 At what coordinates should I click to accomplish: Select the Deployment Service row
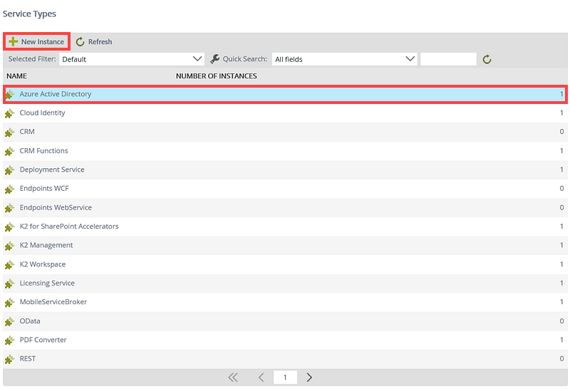285,170
